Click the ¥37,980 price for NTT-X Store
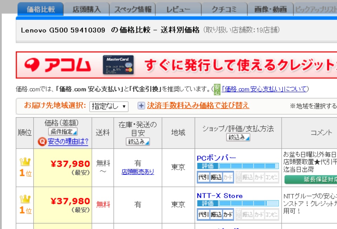The width and height of the screenshot is (337, 229). click(70, 201)
